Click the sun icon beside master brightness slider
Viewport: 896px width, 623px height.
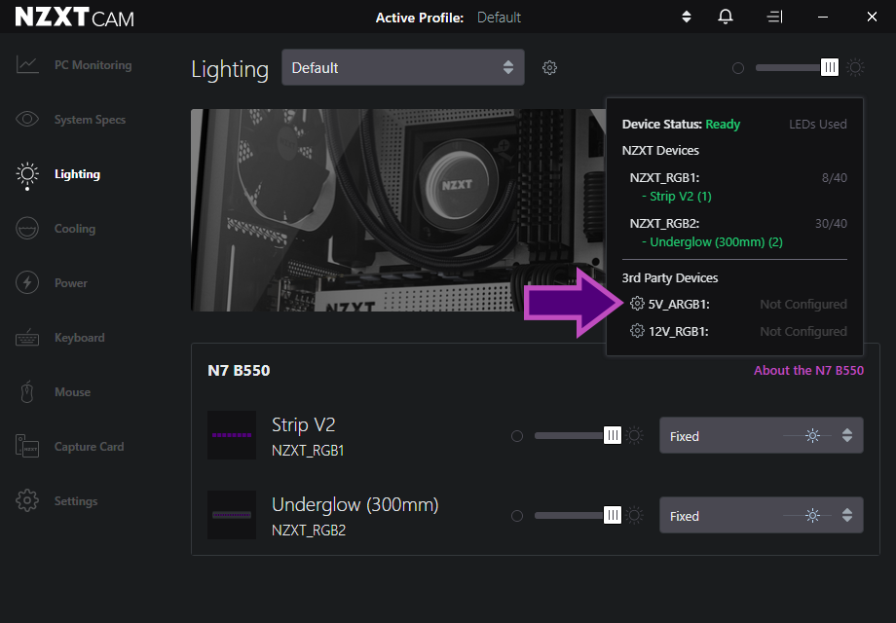[855, 67]
